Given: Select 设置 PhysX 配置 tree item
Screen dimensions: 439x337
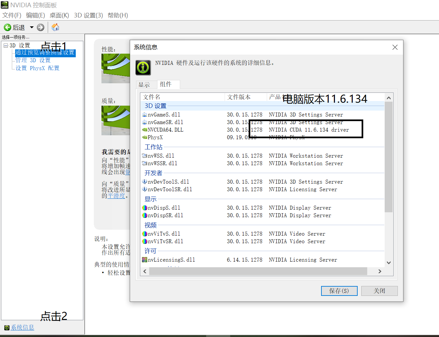Looking at the screenshot, I should coord(38,68).
